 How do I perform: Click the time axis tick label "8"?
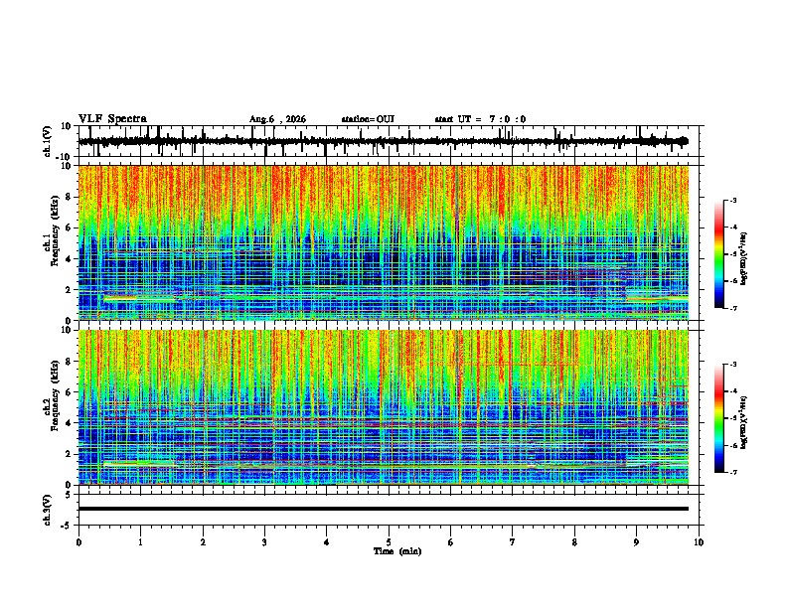(x=574, y=542)
